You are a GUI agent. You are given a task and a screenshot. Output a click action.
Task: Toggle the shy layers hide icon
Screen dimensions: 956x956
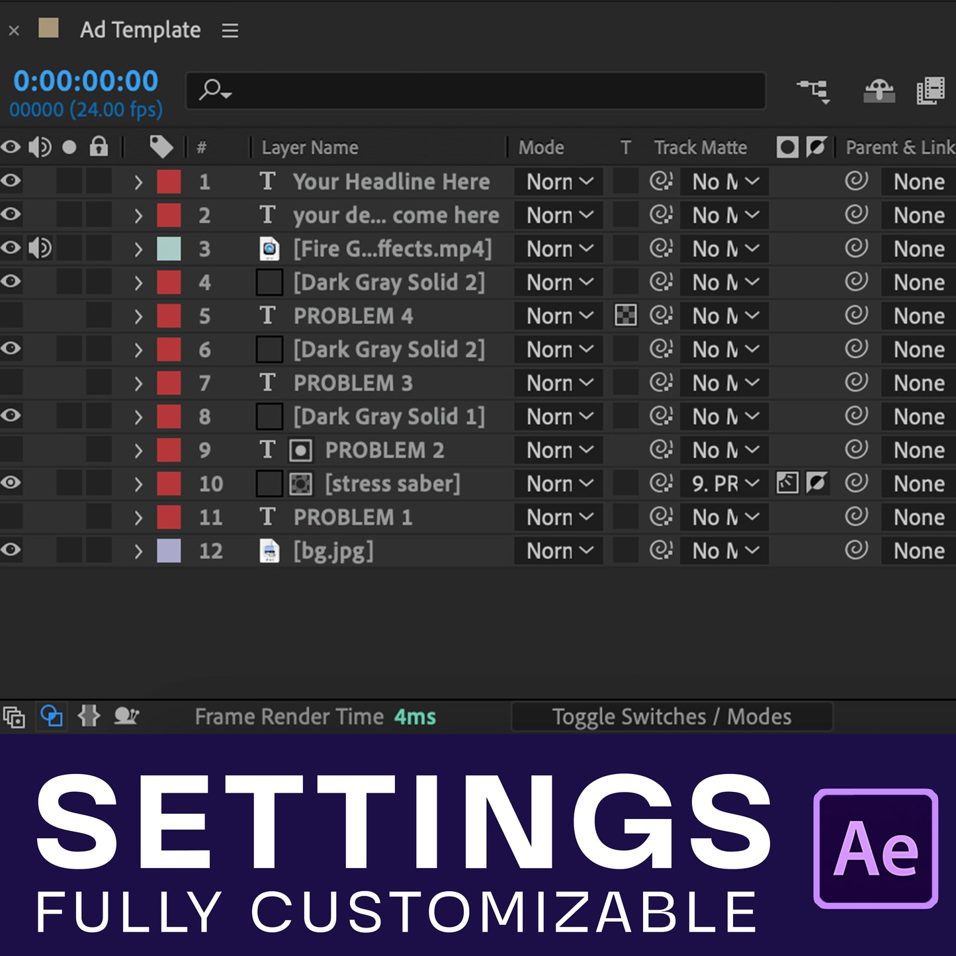[x=879, y=91]
